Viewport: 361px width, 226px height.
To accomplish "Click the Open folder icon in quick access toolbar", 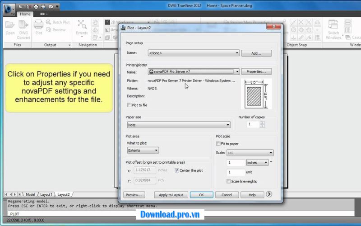I will pos(21,7).
